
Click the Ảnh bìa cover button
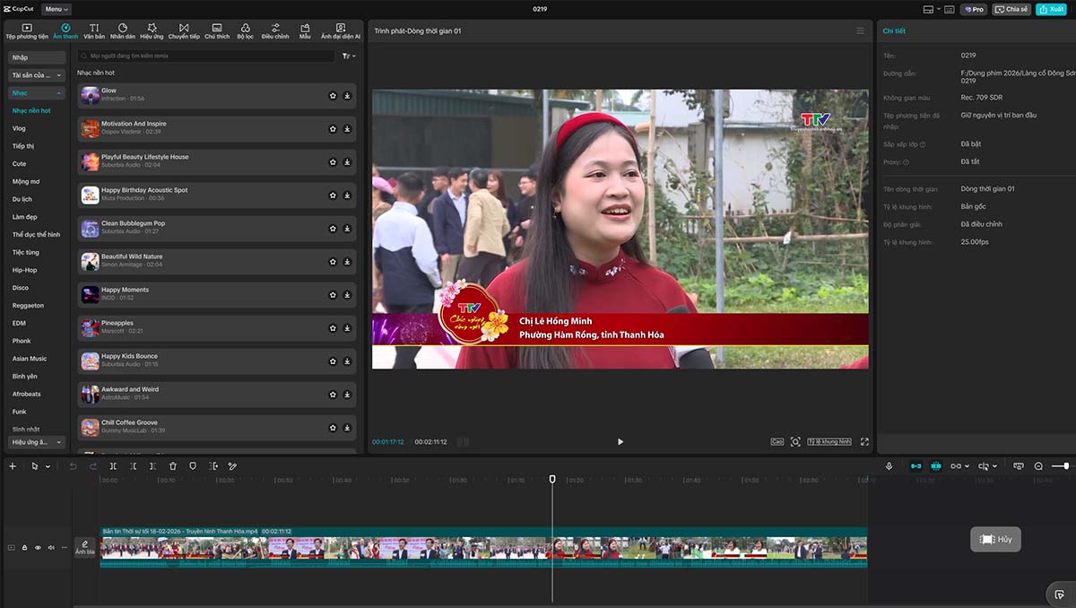85,547
